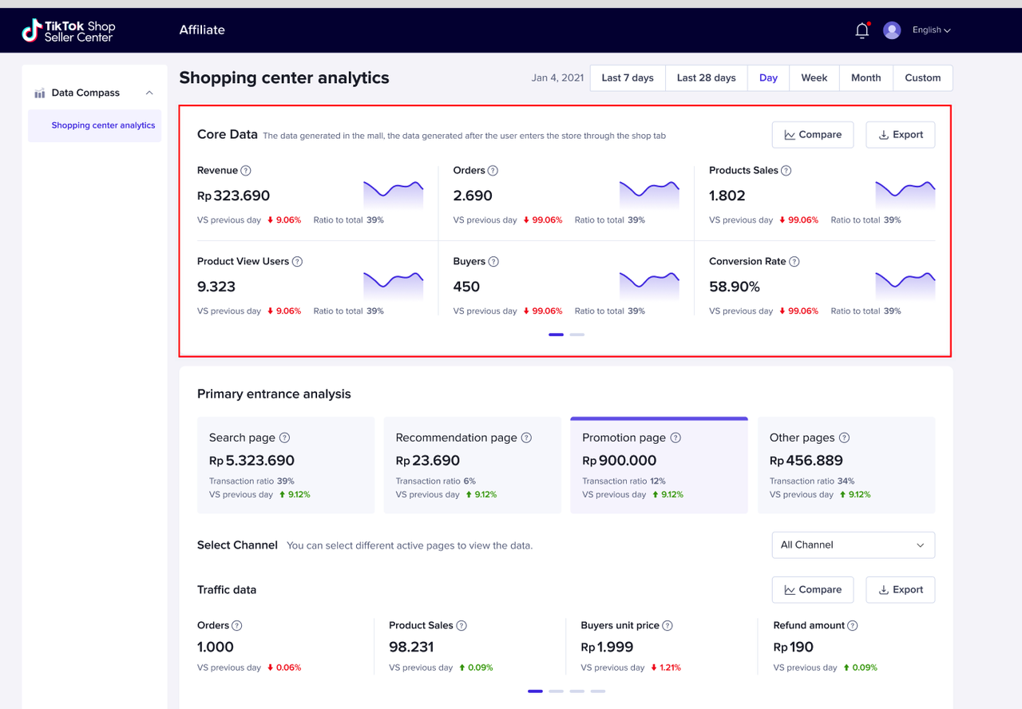Click Compare button in Core Data
Screen dimensions: 1022x709
pyautogui.click(x=812, y=135)
